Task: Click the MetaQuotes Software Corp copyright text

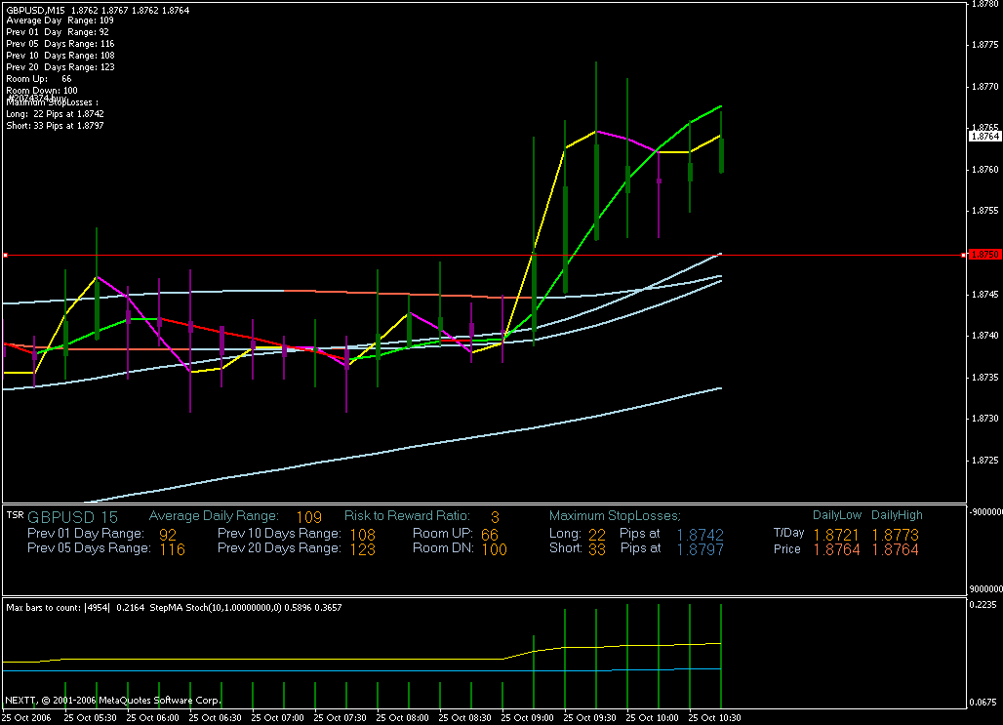Action: pyautogui.click(x=112, y=700)
